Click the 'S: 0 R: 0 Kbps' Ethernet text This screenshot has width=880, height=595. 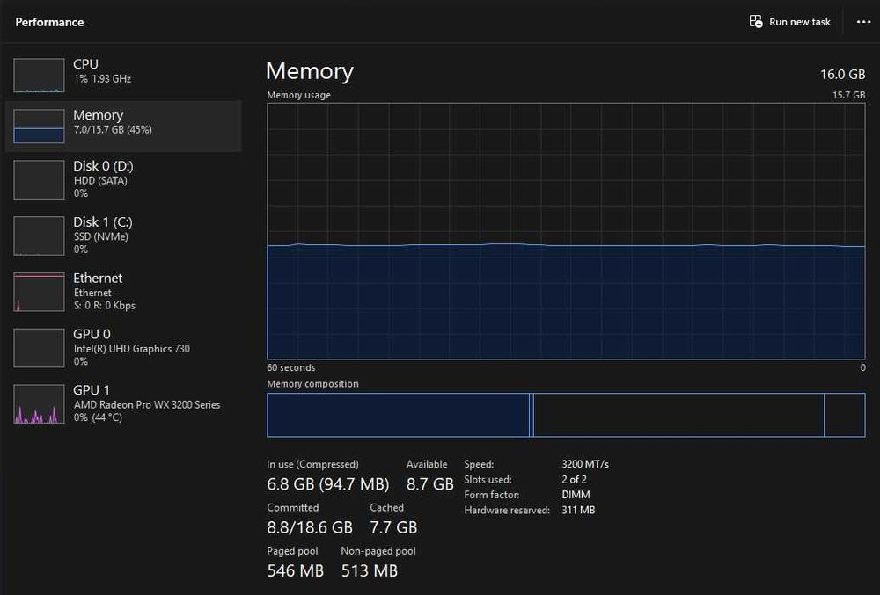pyautogui.click(x=105, y=305)
